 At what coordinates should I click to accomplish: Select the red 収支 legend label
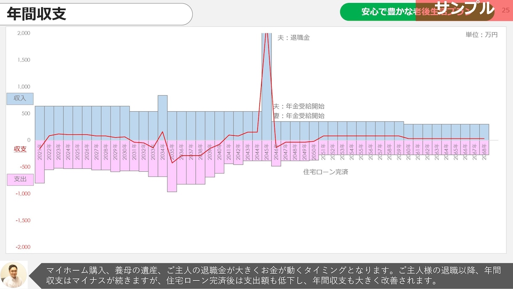(x=20, y=149)
